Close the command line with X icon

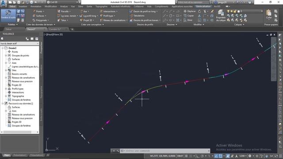(x=114, y=151)
